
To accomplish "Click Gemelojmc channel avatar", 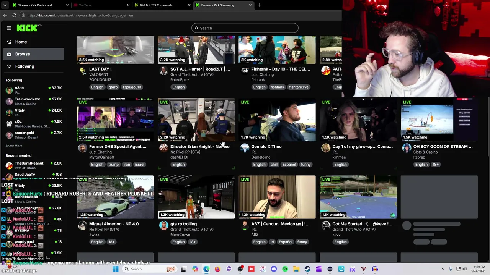I will 245,148.
